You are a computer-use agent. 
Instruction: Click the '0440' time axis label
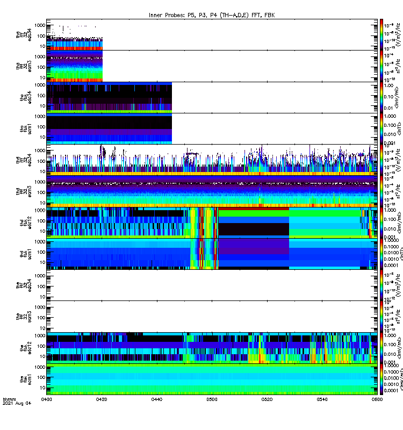click(x=157, y=399)
